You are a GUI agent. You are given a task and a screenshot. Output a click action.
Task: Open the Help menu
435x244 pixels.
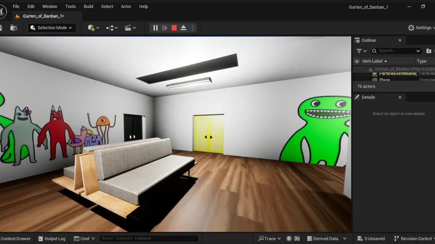[144, 6]
